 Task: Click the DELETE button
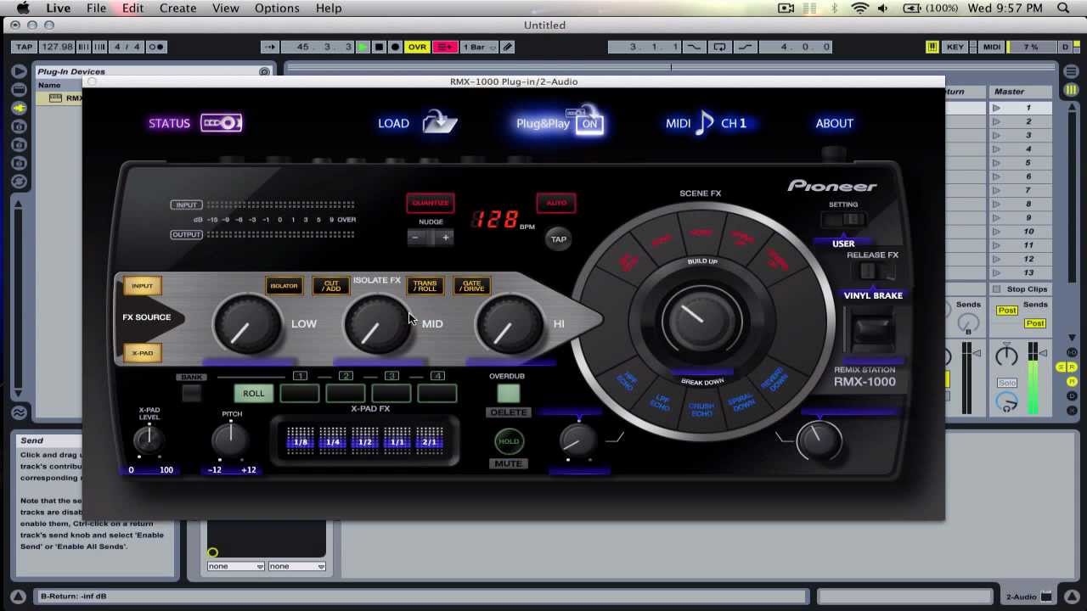pos(508,412)
